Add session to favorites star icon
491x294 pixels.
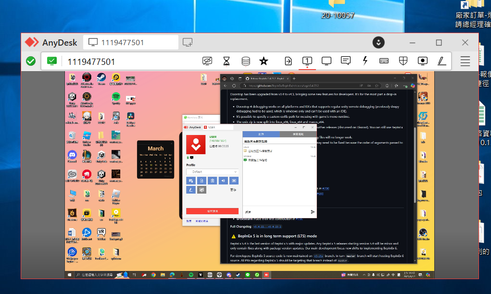coord(264,61)
